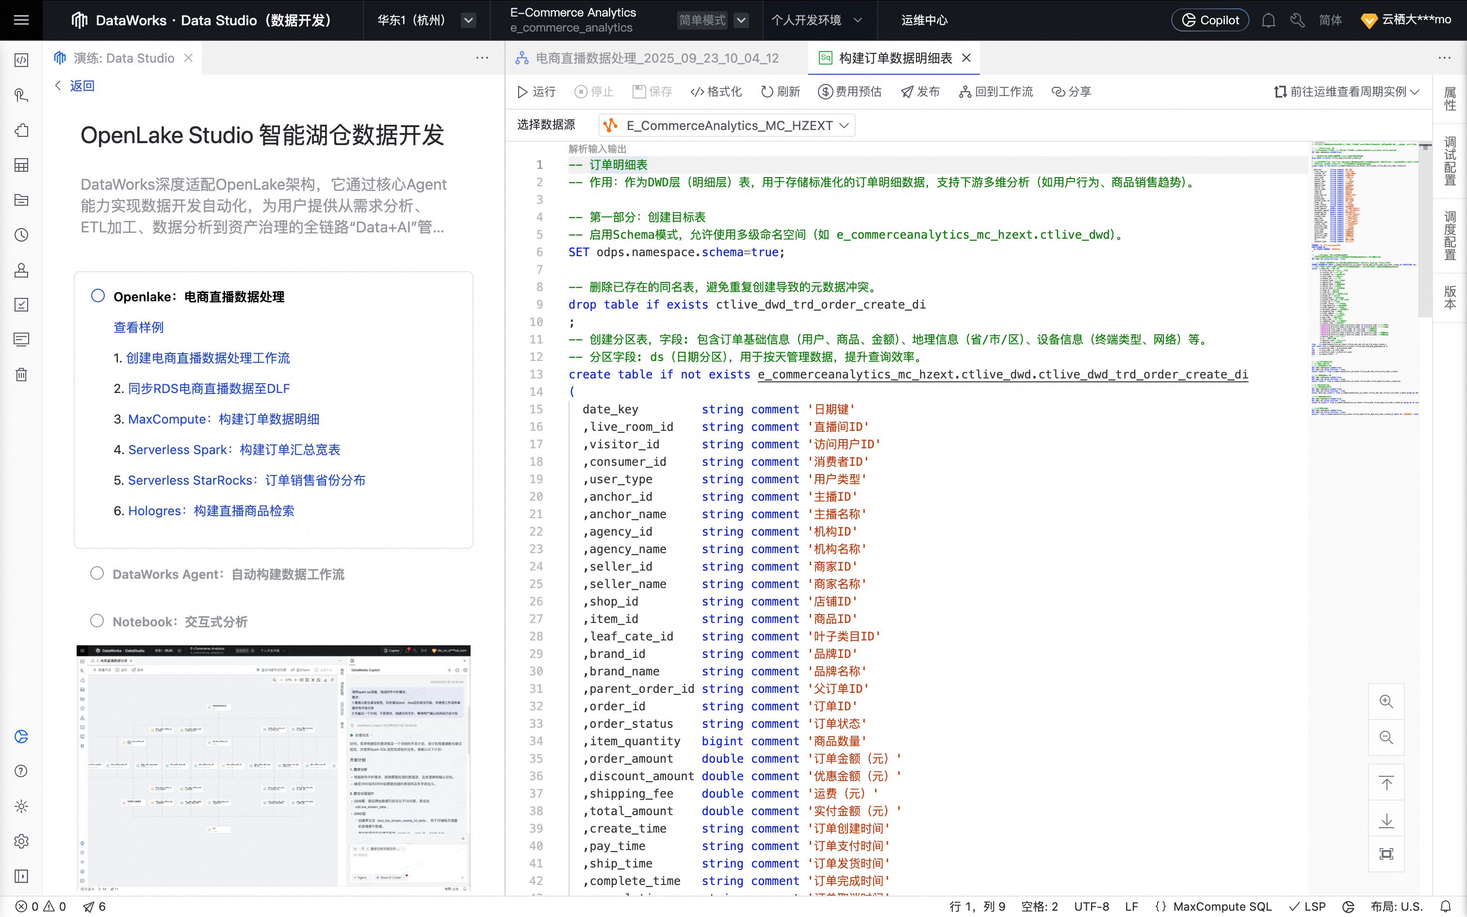This screenshot has height=917, width=1467.
Task: Expand region dropdown 华东1（杭州）
Action: (468, 20)
